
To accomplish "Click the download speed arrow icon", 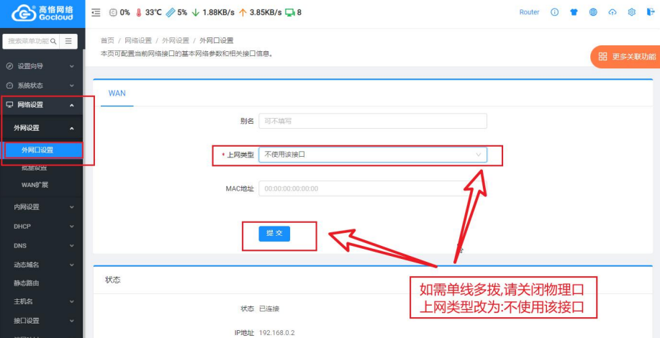I will 195,13.
